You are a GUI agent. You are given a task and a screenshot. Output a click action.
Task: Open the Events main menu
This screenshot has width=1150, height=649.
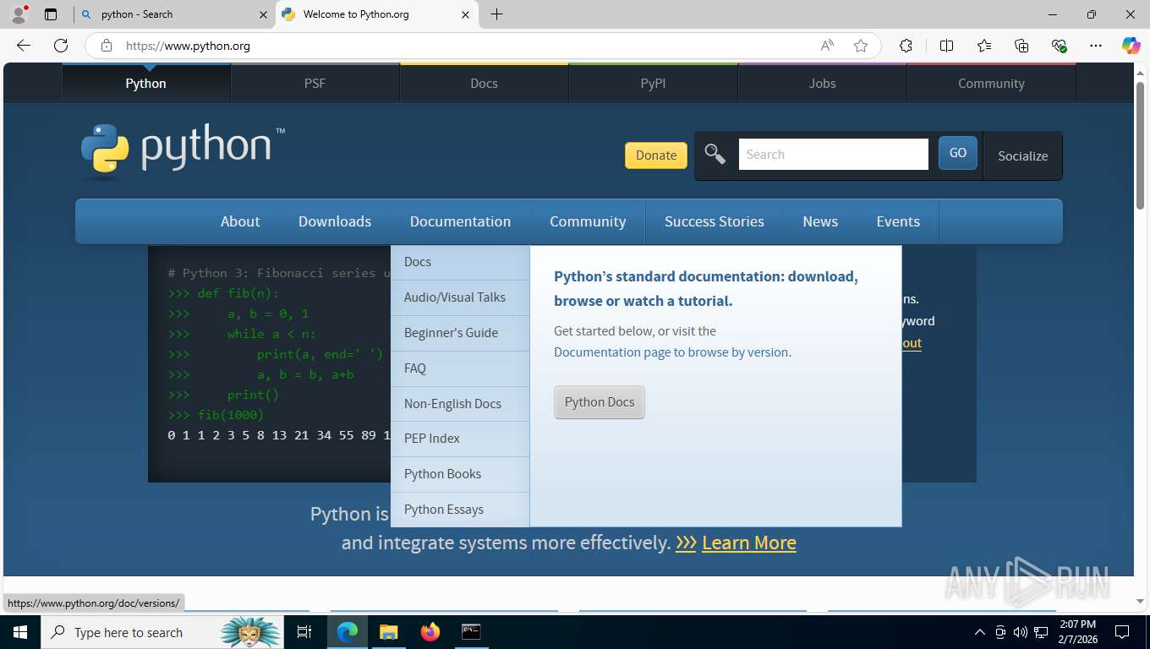[x=898, y=221]
